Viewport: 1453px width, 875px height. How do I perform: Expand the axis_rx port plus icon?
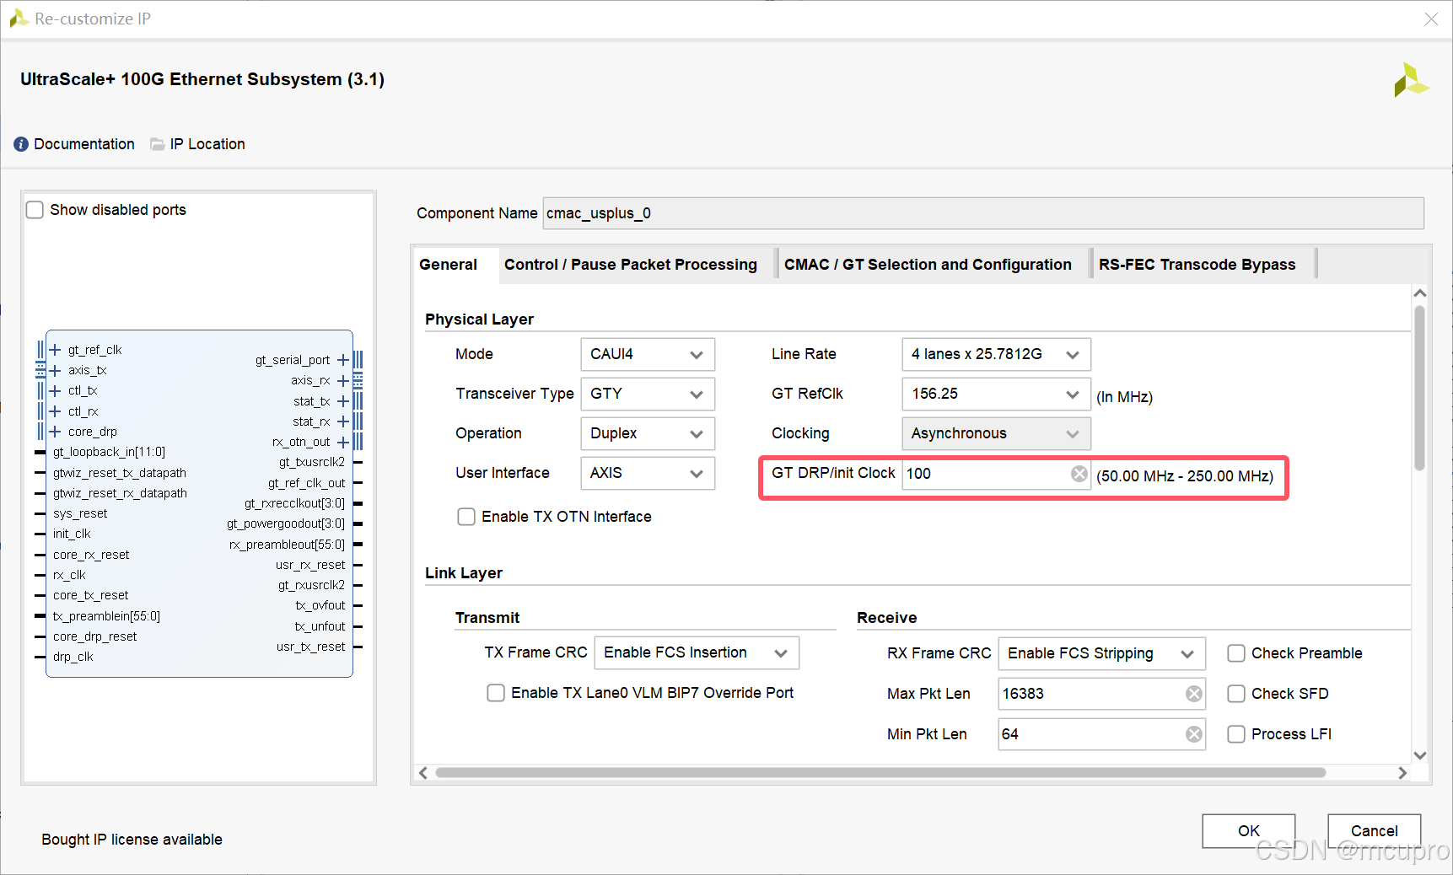[x=343, y=381]
